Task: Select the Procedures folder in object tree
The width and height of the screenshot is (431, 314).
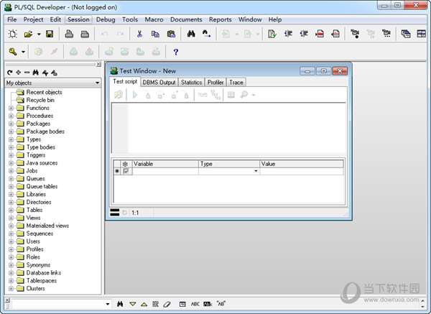Action: 40,116
